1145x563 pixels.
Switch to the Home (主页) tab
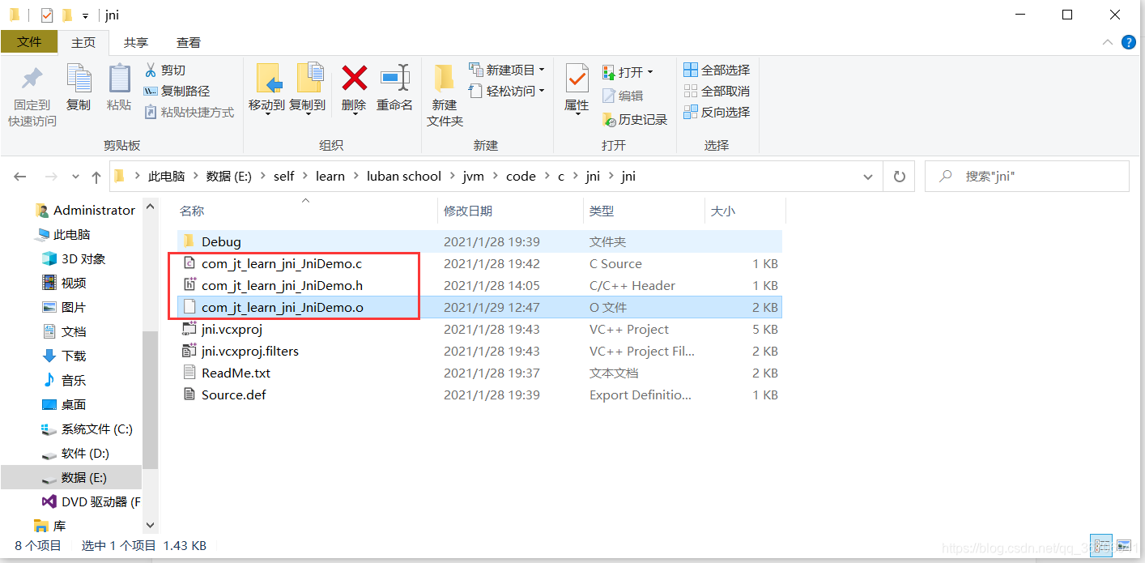pos(83,43)
